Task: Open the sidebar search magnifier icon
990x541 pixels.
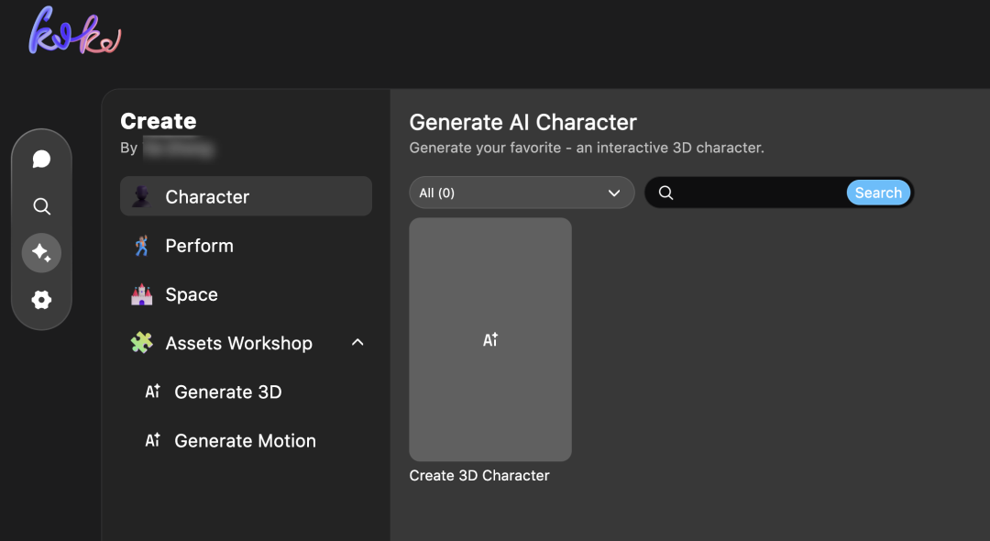Action: pyautogui.click(x=41, y=206)
